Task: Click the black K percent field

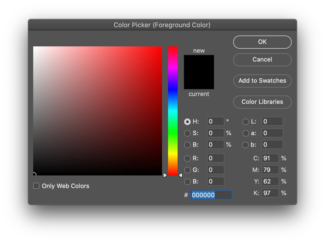Action: click(270, 193)
